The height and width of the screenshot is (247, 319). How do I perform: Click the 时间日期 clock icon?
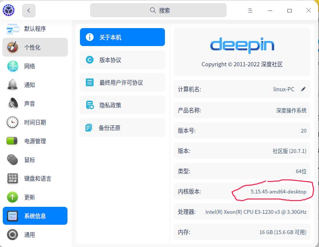[x=11, y=122]
